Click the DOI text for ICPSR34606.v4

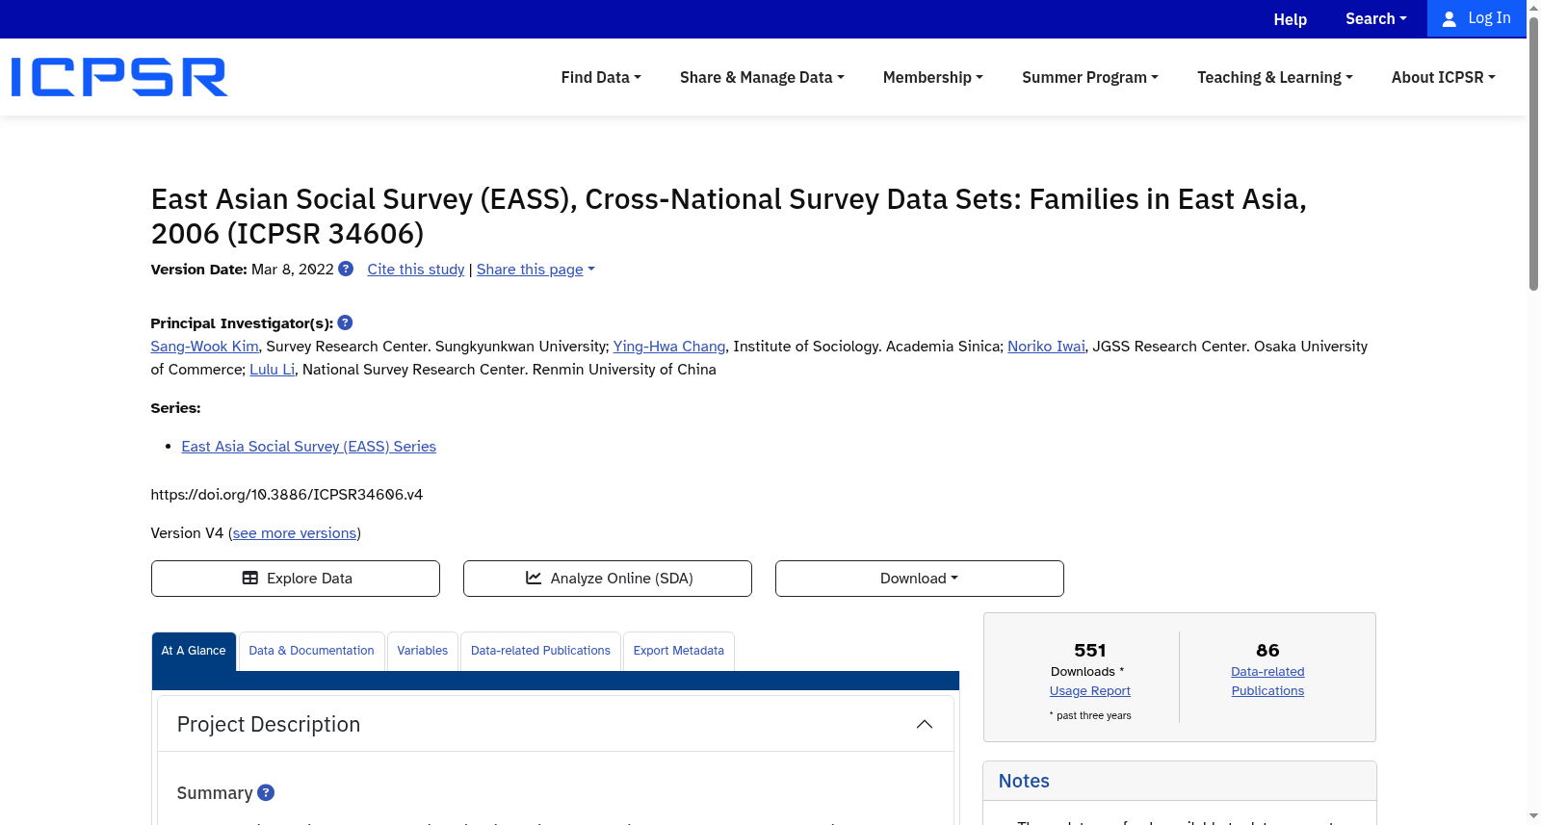[x=287, y=495]
